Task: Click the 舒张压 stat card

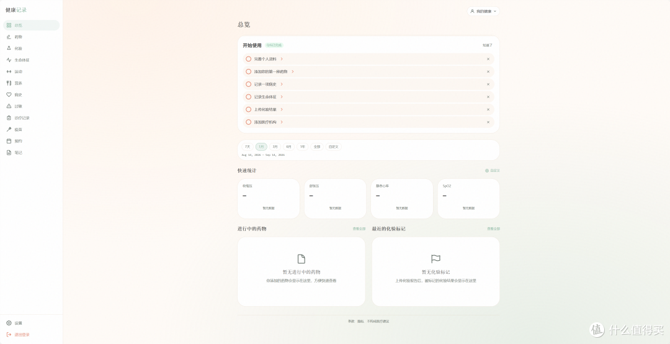Action: tap(335, 199)
